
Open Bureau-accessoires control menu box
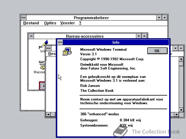[31, 36]
